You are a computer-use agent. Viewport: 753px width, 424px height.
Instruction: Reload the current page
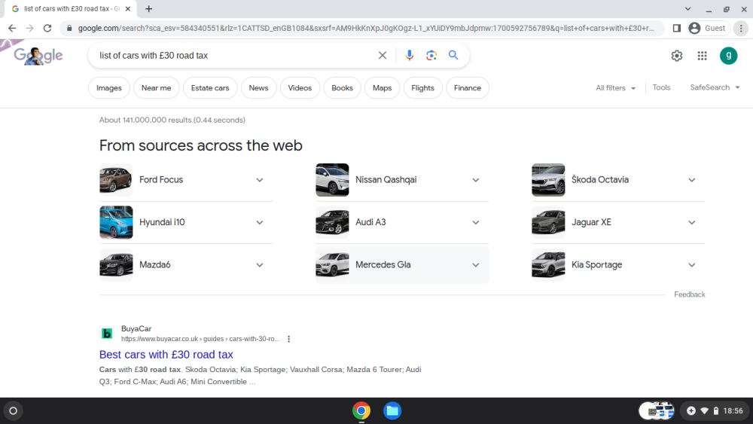pyautogui.click(x=47, y=29)
